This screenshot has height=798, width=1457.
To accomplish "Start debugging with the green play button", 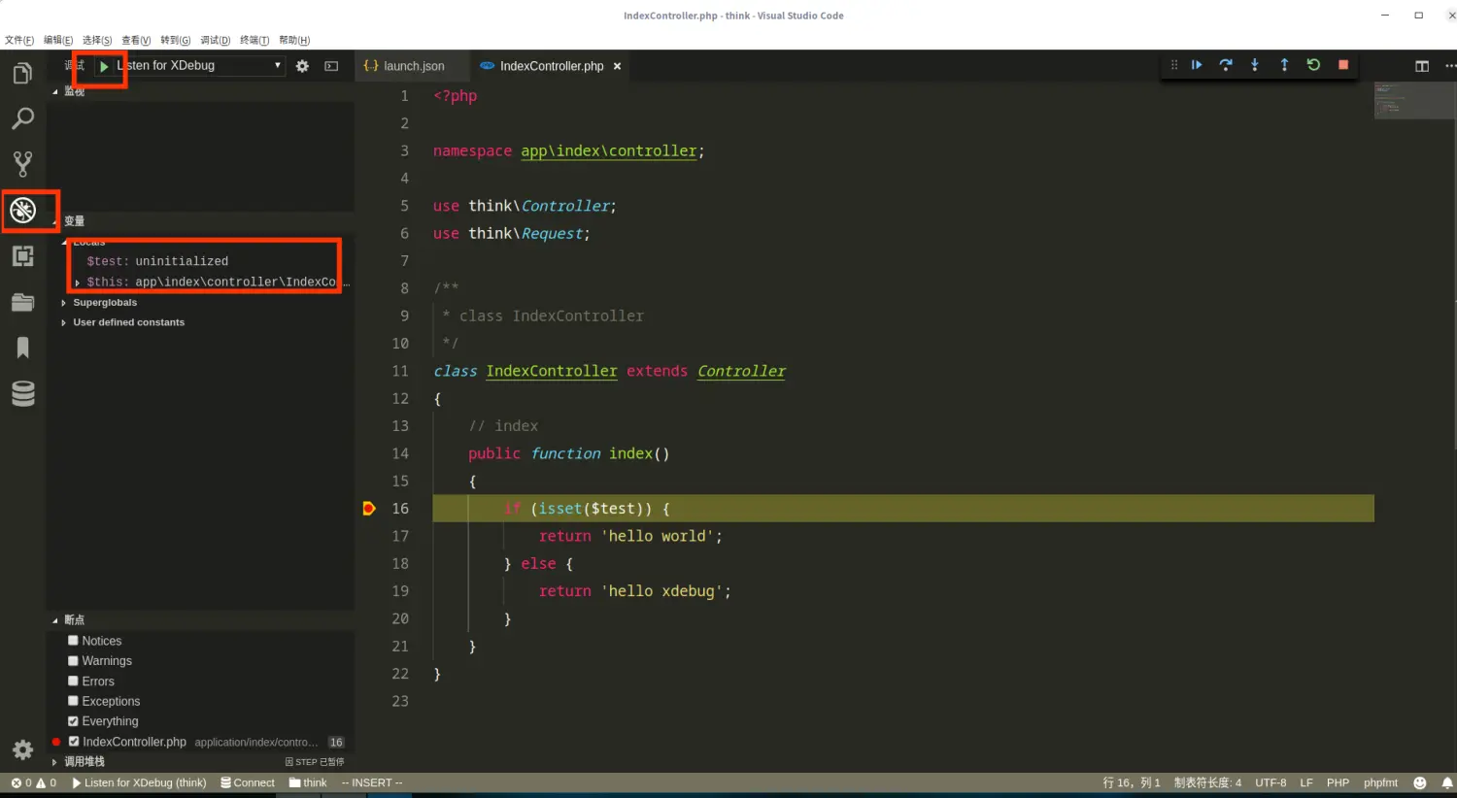I will tap(104, 66).
